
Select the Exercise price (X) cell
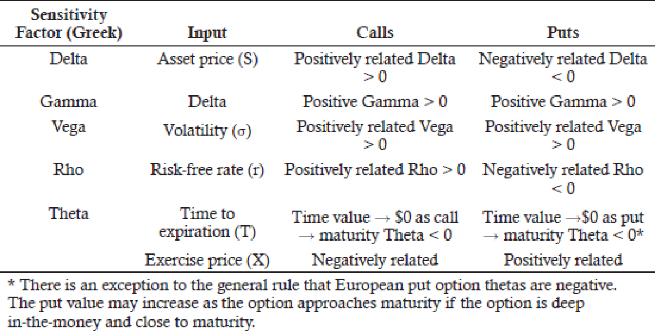(207, 260)
